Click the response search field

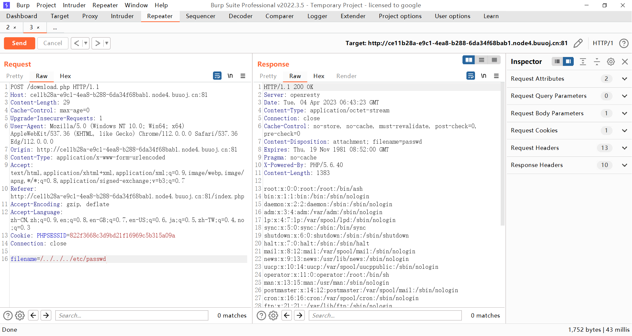(385, 316)
